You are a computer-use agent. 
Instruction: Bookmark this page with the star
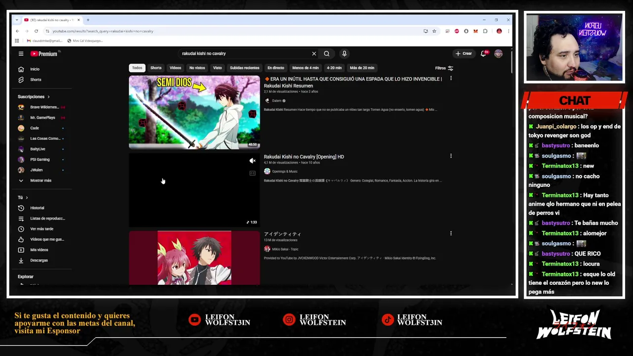pyautogui.click(x=434, y=31)
